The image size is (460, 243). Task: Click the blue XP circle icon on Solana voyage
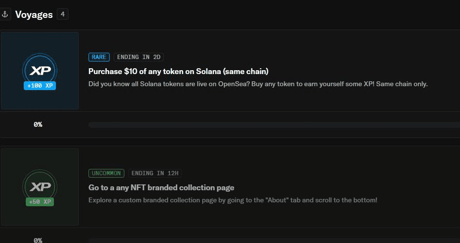[40, 70]
